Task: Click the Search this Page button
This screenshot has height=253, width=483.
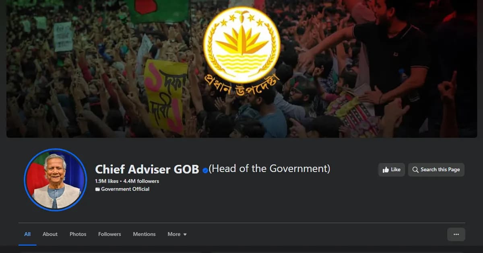Action: 436,169
